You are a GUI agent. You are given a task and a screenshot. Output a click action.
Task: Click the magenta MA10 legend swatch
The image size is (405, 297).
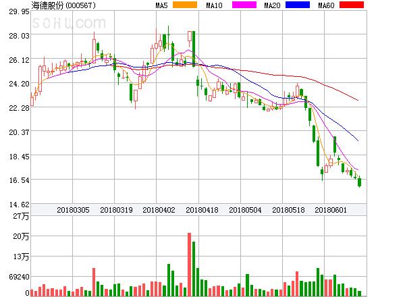[x=244, y=5]
